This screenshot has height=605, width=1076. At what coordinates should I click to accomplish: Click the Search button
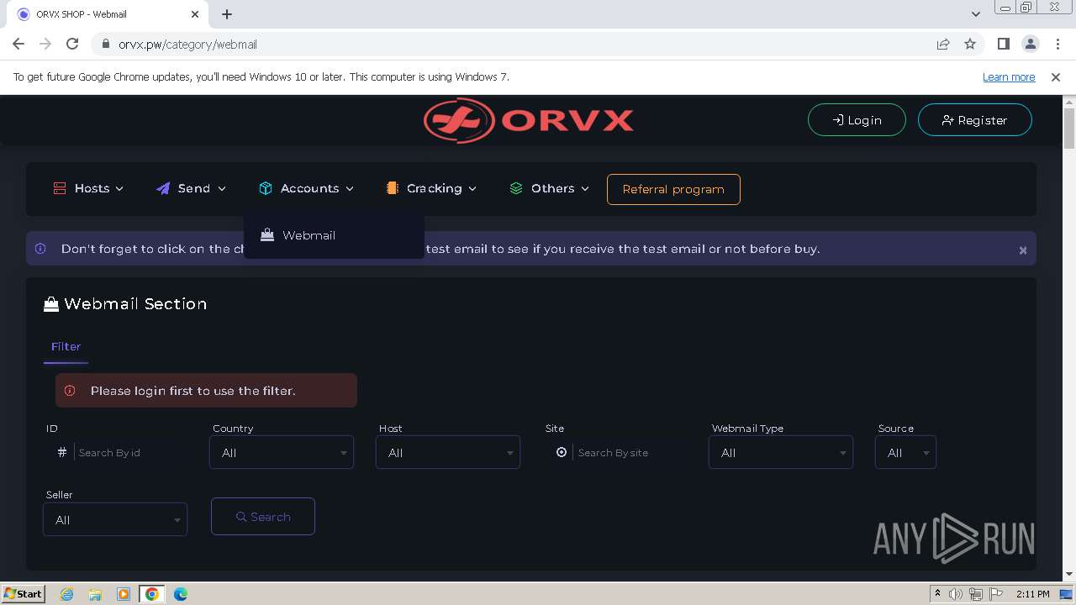coord(263,517)
